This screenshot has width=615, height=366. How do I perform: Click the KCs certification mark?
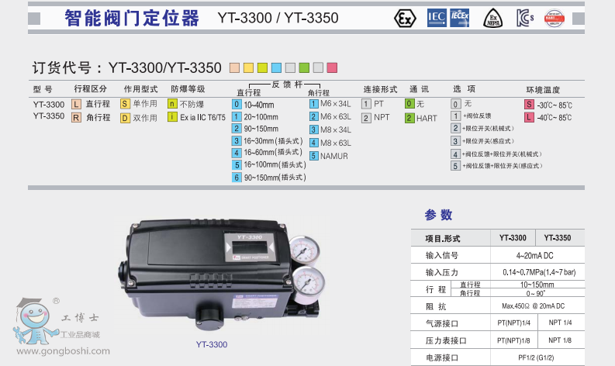pyautogui.click(x=525, y=18)
